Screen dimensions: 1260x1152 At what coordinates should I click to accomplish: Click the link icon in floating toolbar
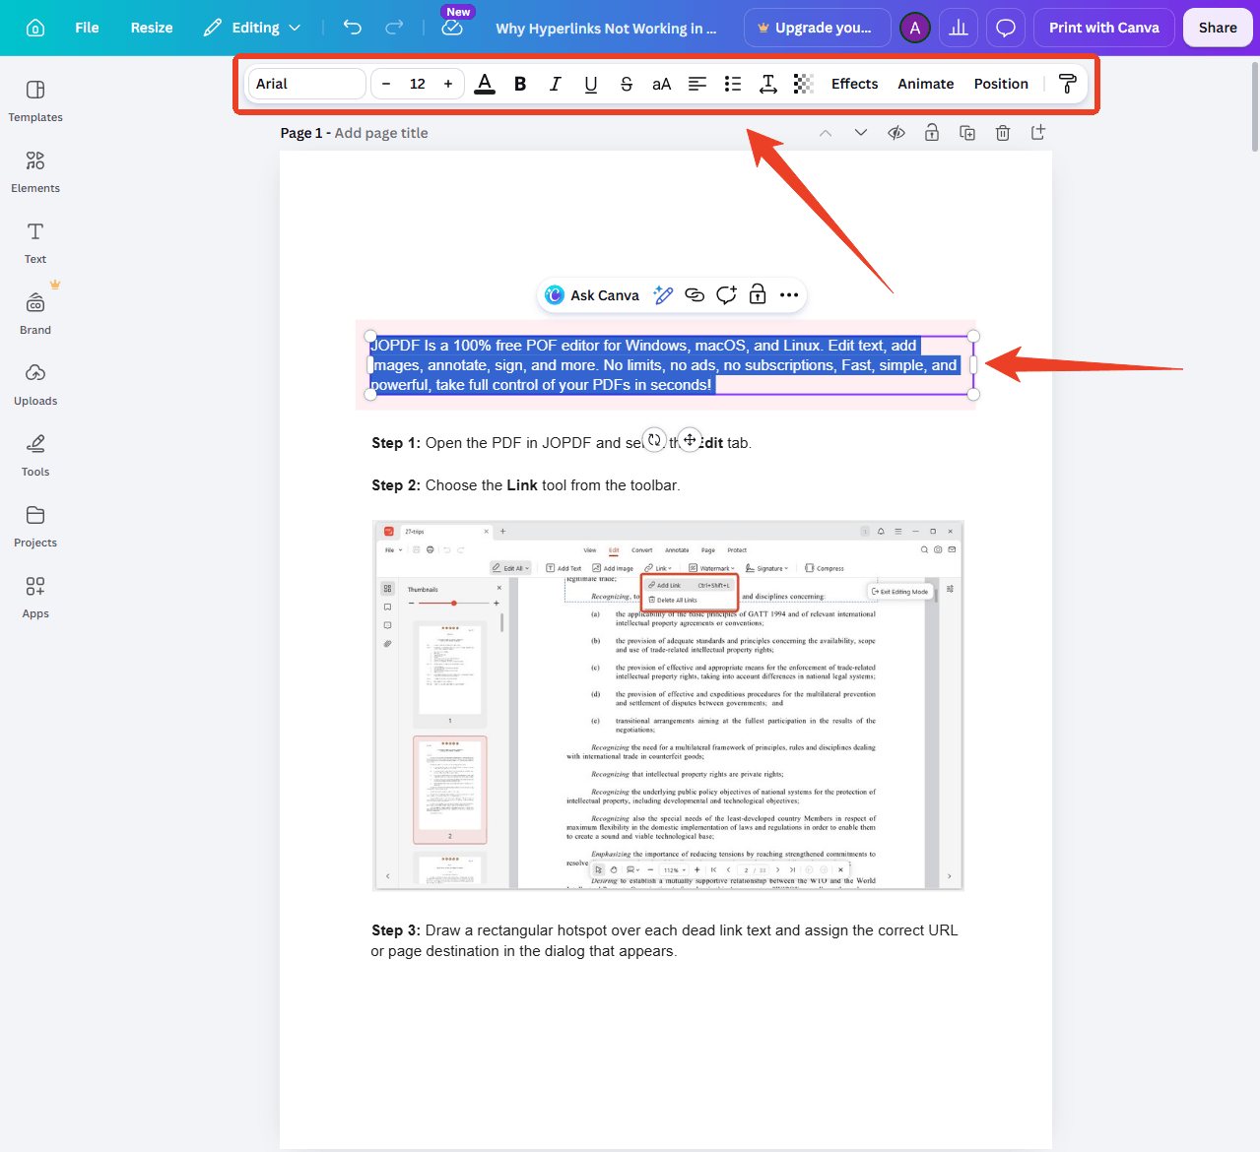click(x=695, y=295)
